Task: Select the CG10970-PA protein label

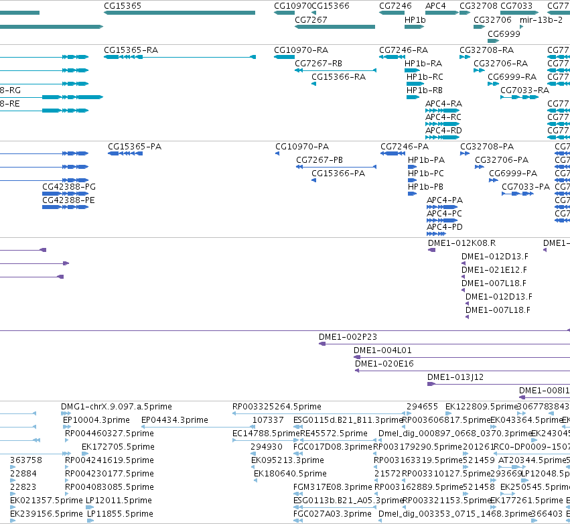Action: coord(301,147)
